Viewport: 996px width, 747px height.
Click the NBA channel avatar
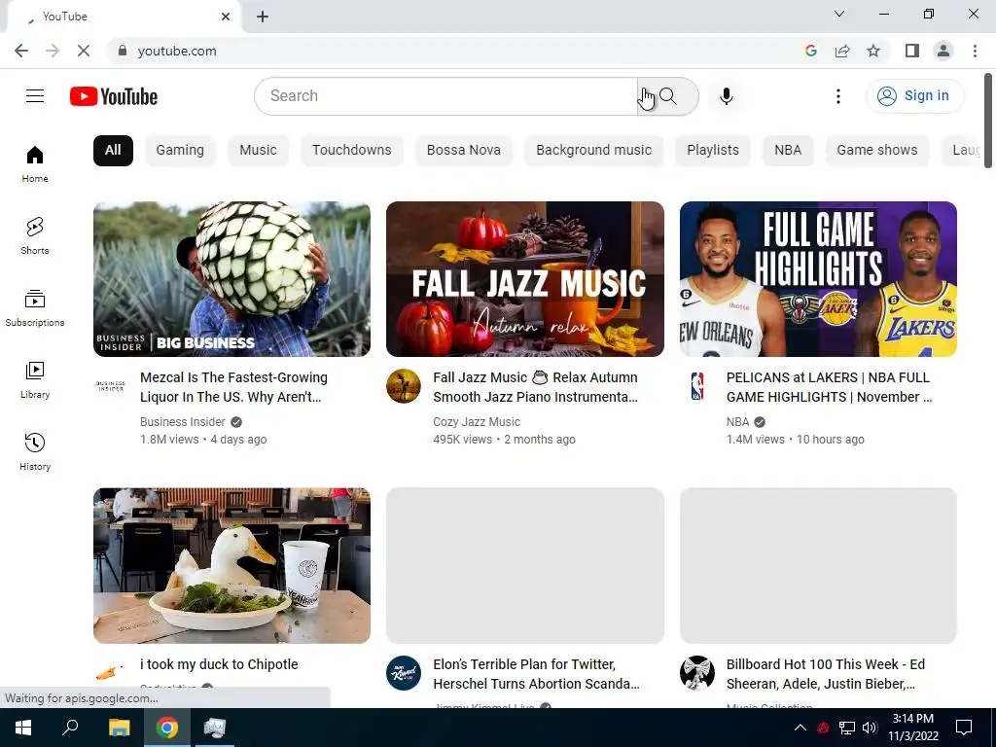pyautogui.click(x=696, y=385)
